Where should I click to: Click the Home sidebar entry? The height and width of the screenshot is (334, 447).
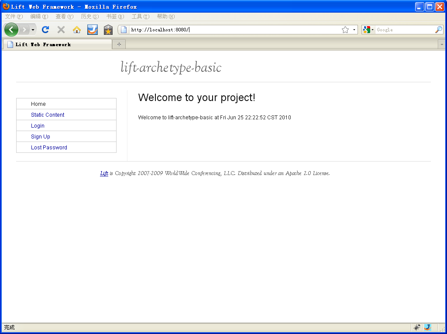[x=38, y=104]
